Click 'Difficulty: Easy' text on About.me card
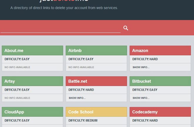 click(x=17, y=59)
